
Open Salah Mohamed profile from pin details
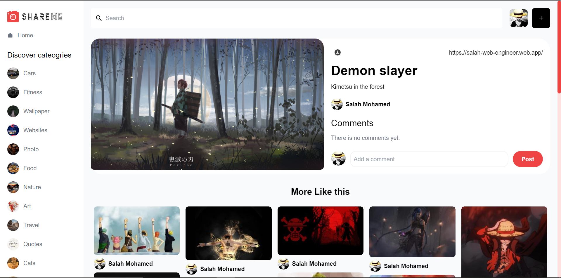pyautogui.click(x=368, y=104)
